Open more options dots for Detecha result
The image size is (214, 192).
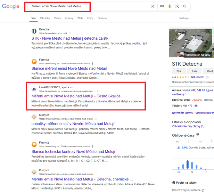[70, 33]
